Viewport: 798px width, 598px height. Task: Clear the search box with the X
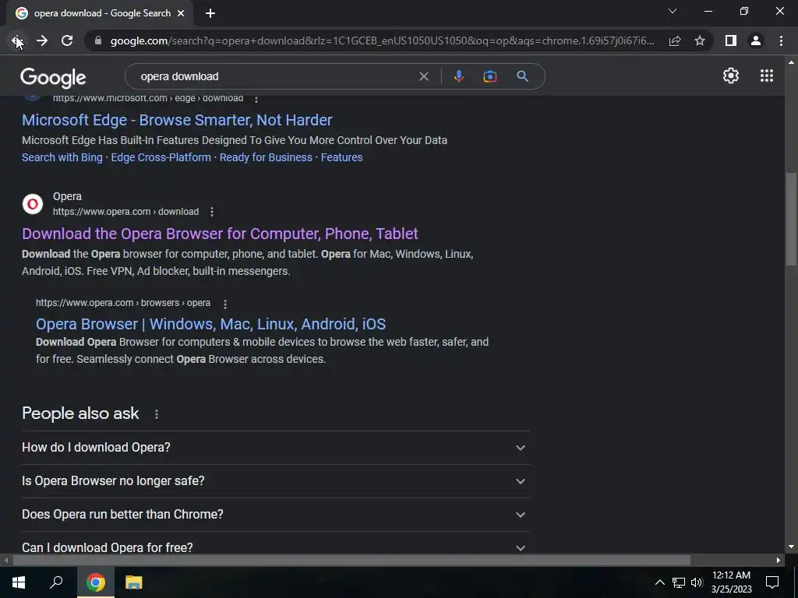click(423, 76)
